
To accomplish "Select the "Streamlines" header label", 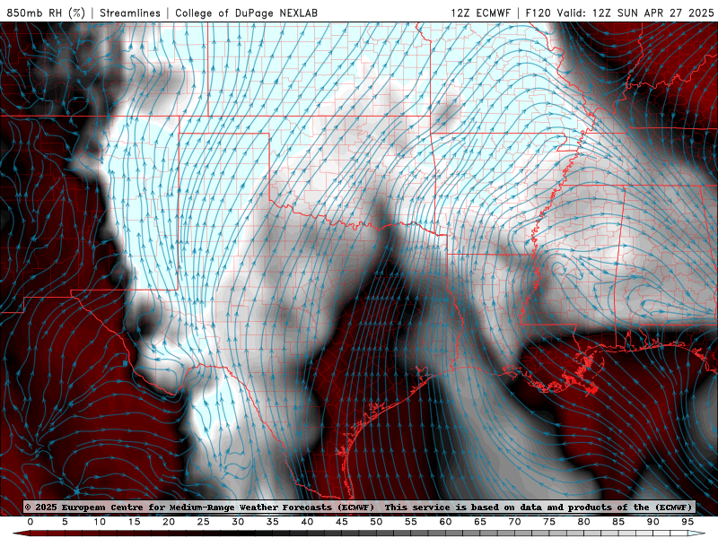I will (130, 13).
